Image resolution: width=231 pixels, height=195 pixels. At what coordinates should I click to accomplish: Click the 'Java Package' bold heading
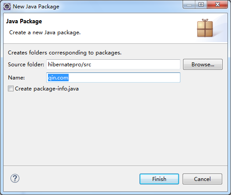click(24, 22)
